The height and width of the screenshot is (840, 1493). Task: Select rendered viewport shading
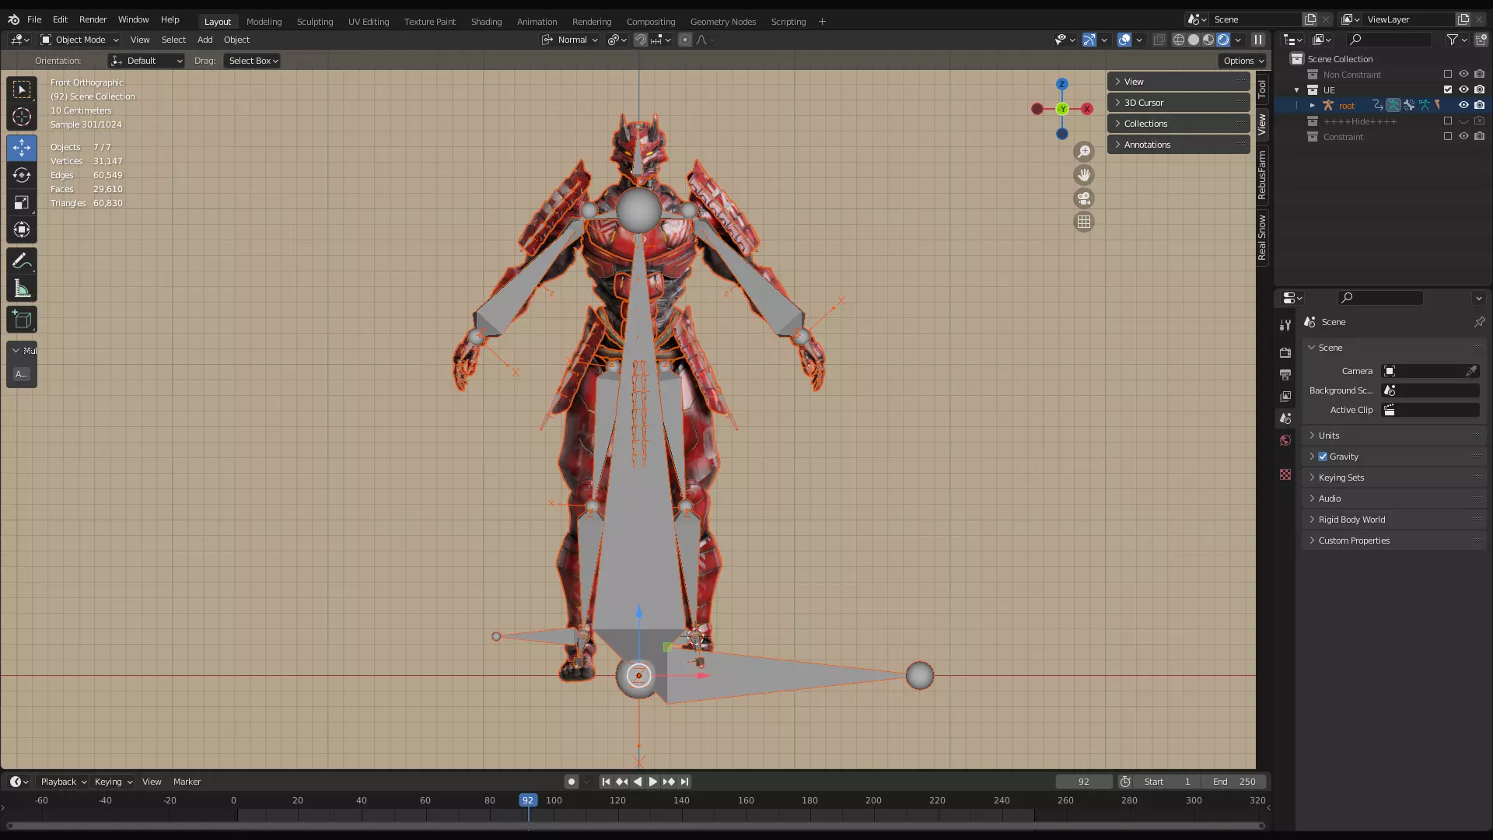(1223, 40)
